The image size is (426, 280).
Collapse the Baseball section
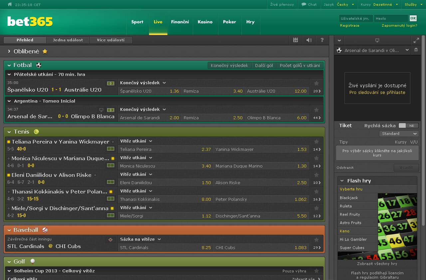pos(9,230)
